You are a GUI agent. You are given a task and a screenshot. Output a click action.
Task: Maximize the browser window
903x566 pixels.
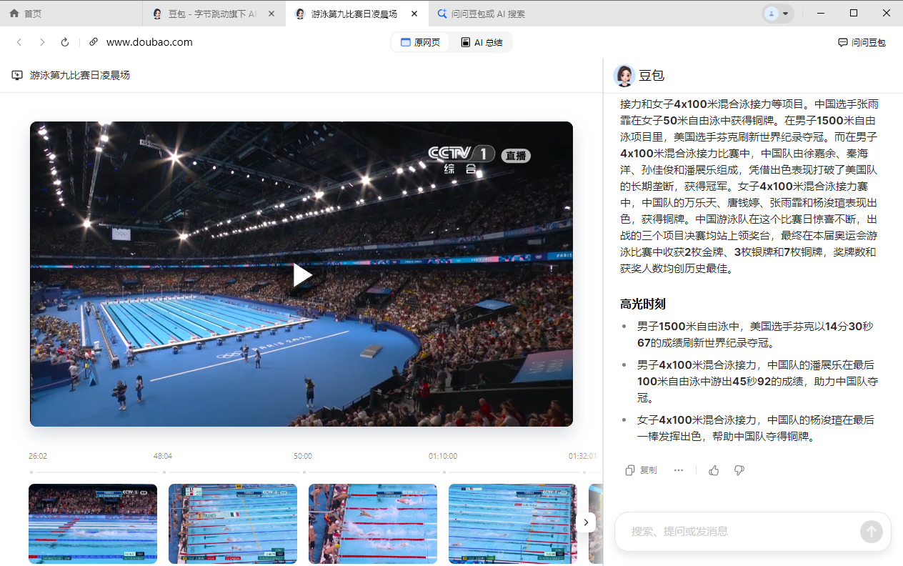click(x=854, y=14)
